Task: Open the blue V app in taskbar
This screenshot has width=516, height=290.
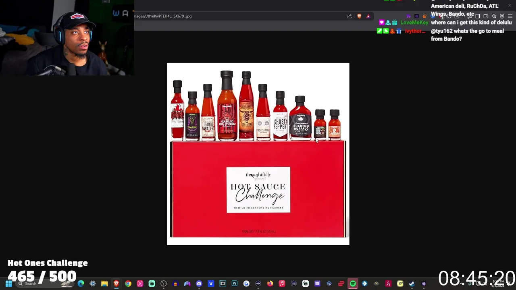Action: tap(211, 284)
